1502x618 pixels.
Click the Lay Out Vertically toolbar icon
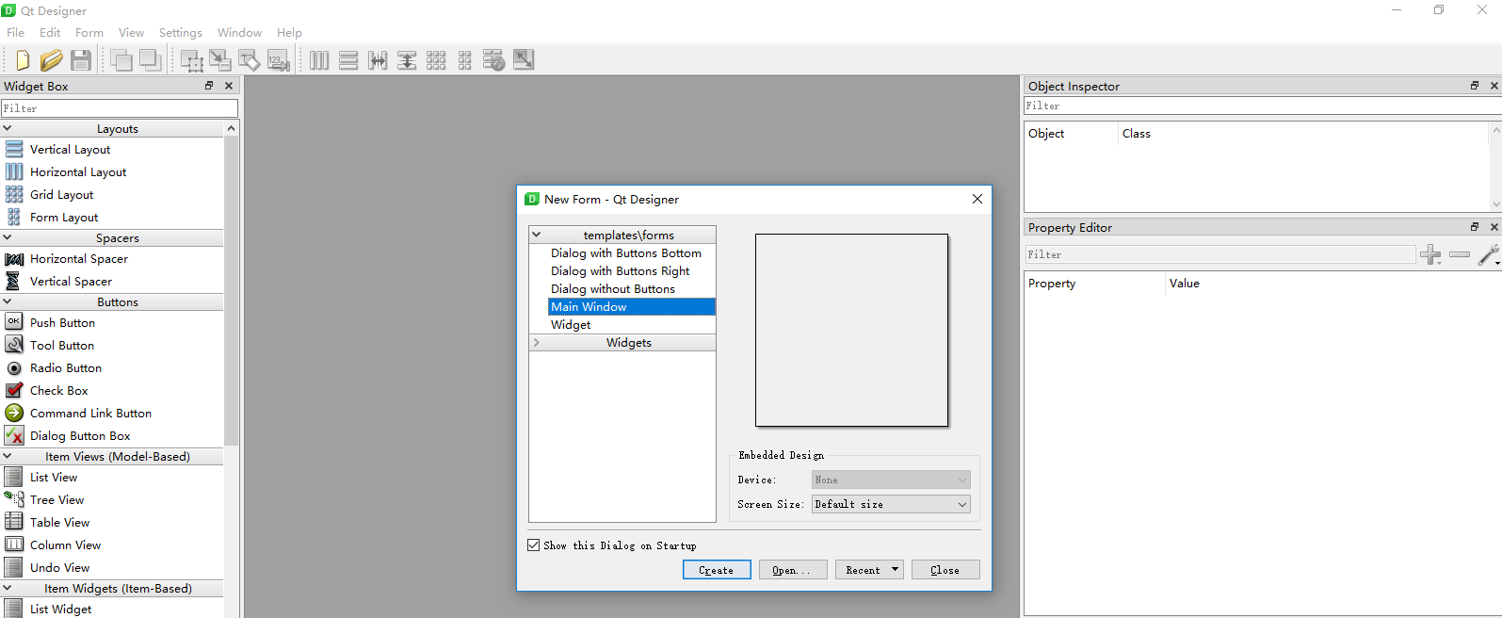tap(348, 60)
